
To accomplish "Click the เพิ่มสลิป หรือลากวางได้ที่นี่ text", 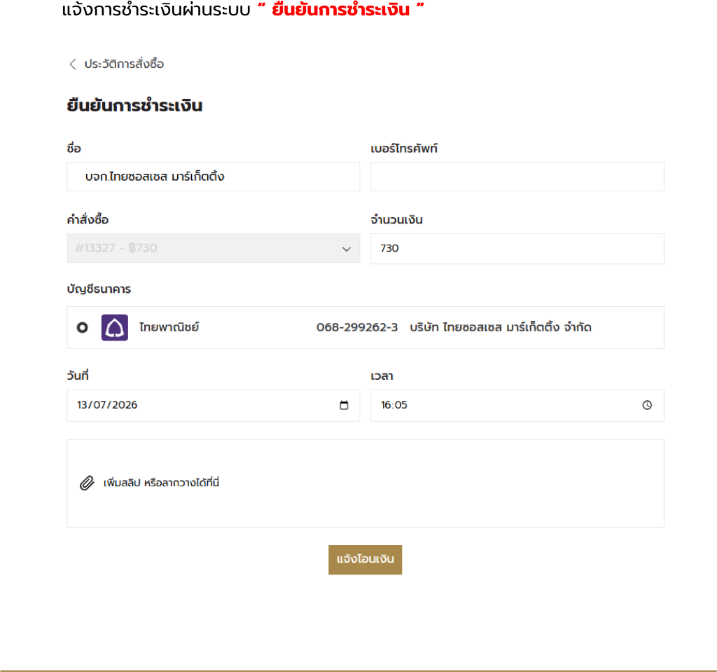I will click(161, 483).
